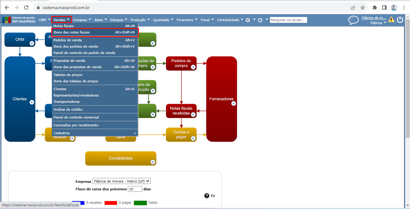The height and width of the screenshot is (209, 410).
Task: Open the help question mark menu icon
Action: pyautogui.click(x=260, y=20)
